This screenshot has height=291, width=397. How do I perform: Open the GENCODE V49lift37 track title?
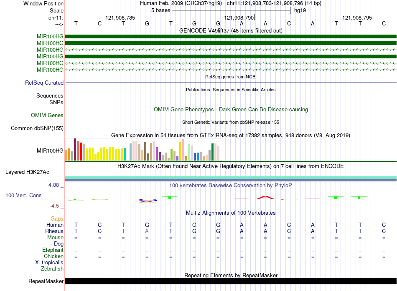[231, 30]
